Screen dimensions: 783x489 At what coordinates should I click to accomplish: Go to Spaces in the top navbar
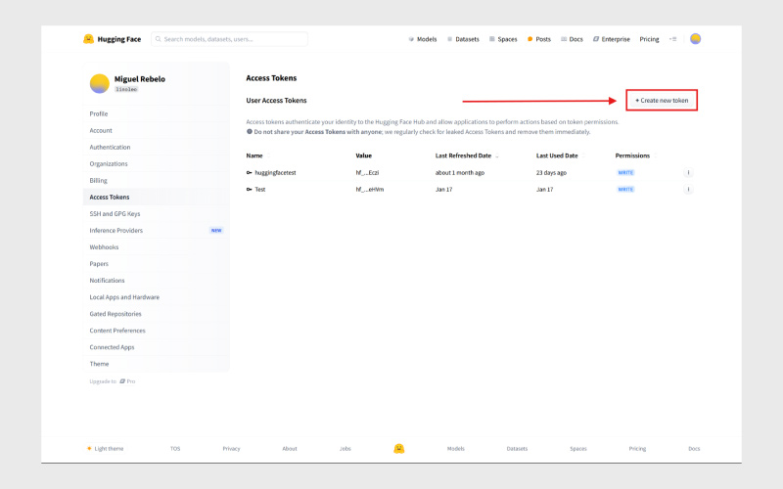tap(502, 39)
